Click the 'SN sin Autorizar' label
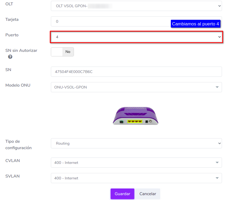245x200 pixels. pos(21,50)
